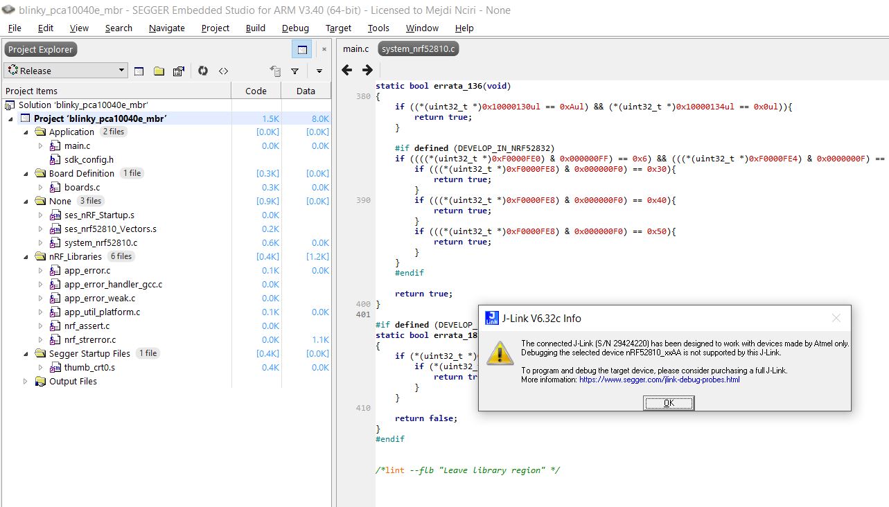Open the Debug menu
The height and width of the screenshot is (507, 889).
pyautogui.click(x=295, y=28)
